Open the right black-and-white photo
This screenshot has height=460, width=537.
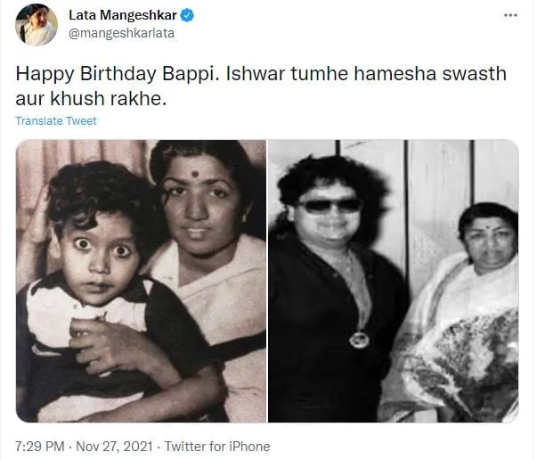coord(394,281)
